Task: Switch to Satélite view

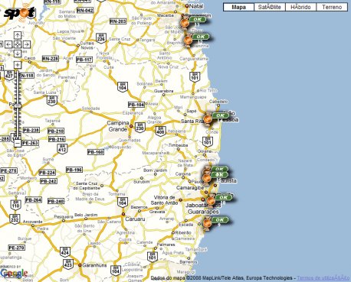Action: [x=270, y=7]
